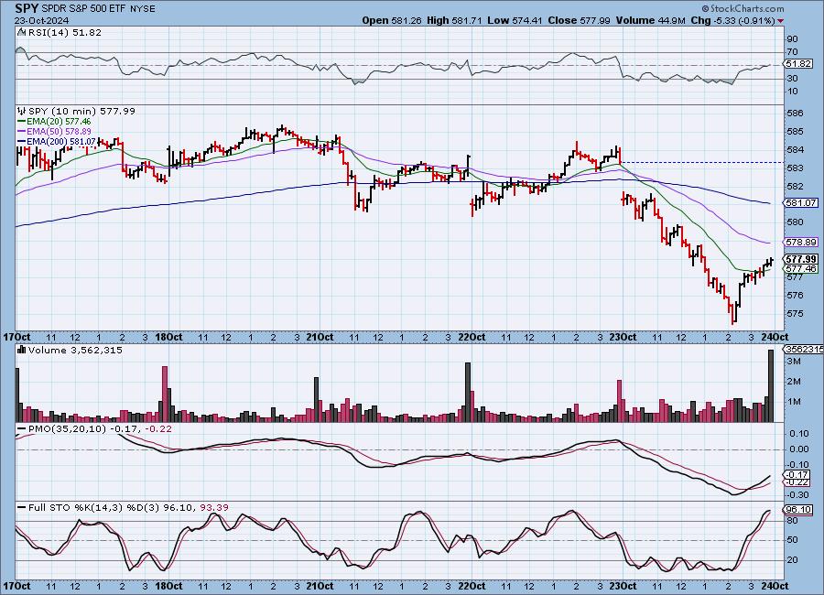Viewport: 824px width, 595px height.
Task: Click the candlestick icon beside the SPY legend
Action: 22,111
